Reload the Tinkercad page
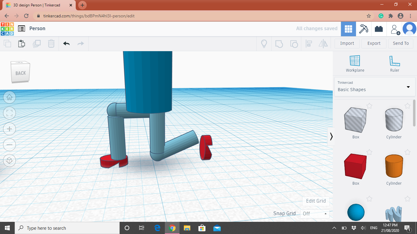This screenshot has height=234, width=417. [26, 16]
